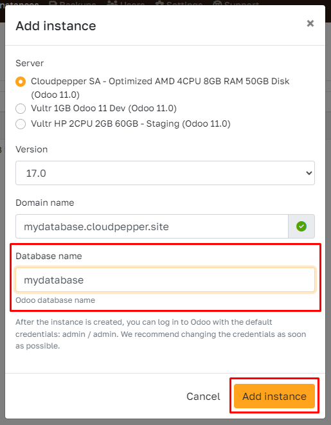Close the Add instance dialog
Viewport: 331px width, 425px height.
point(310,24)
